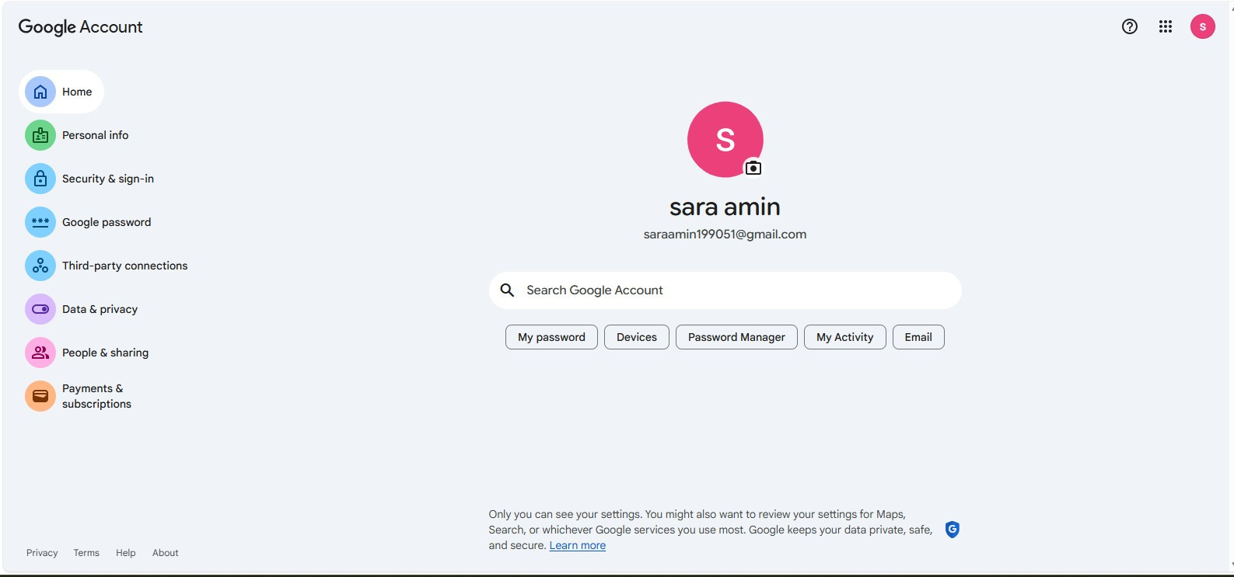Follow the Learn more link

coord(578,545)
